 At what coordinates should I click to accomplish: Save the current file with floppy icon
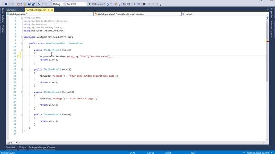(x=29, y=4)
